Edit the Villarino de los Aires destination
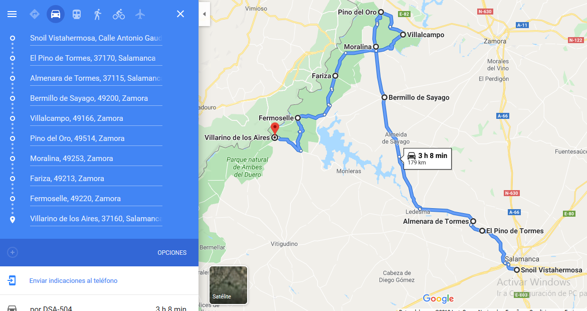Screen dimensions: 587x311 click(96, 218)
